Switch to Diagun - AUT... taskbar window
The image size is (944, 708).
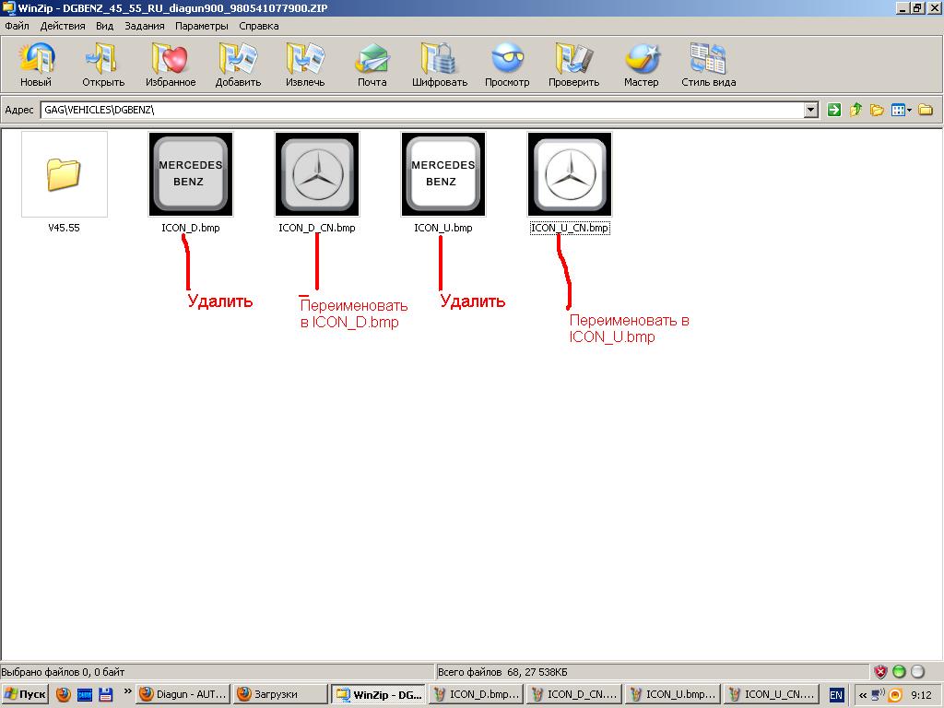pyautogui.click(x=183, y=694)
